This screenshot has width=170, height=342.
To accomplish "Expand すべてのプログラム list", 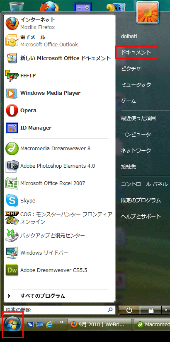I will pyautogui.click(x=59, y=296).
